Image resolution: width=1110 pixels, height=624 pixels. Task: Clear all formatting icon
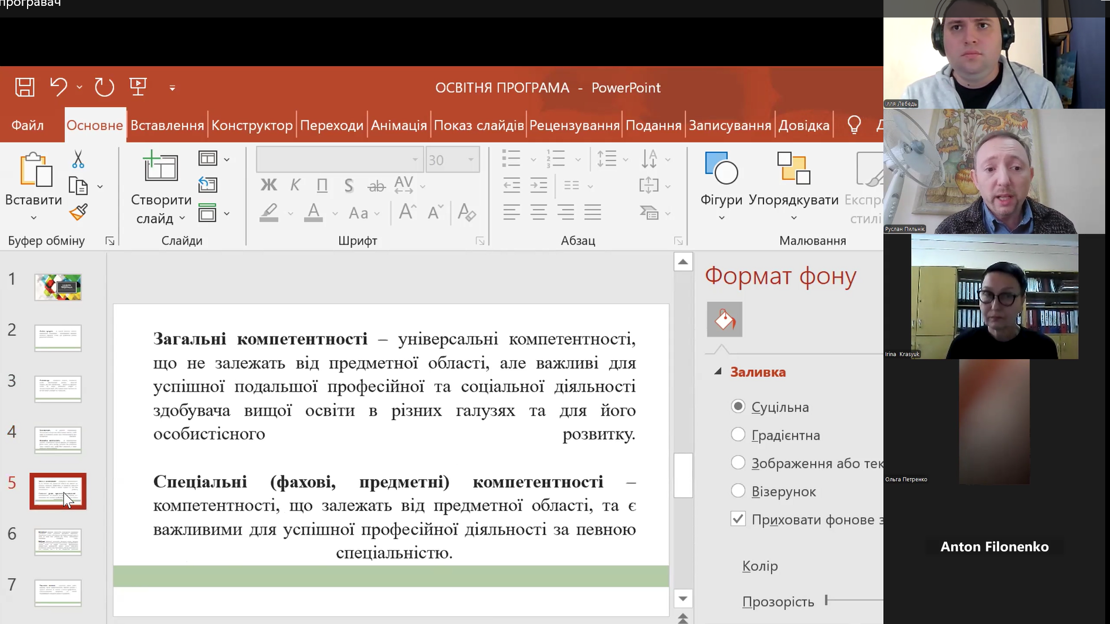(466, 212)
